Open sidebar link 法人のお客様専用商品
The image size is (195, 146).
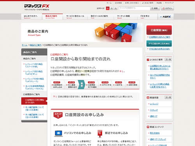click(x=35, y=87)
